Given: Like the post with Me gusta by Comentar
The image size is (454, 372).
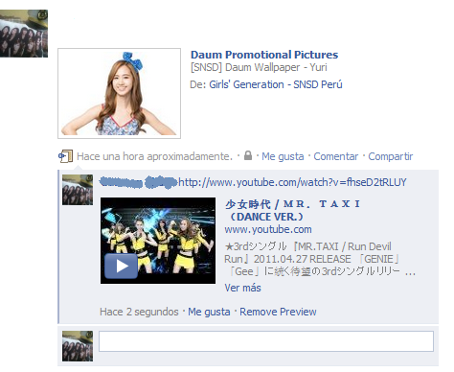Looking at the screenshot, I should (x=283, y=156).
